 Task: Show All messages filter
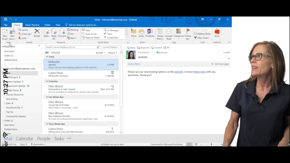tap(47, 53)
